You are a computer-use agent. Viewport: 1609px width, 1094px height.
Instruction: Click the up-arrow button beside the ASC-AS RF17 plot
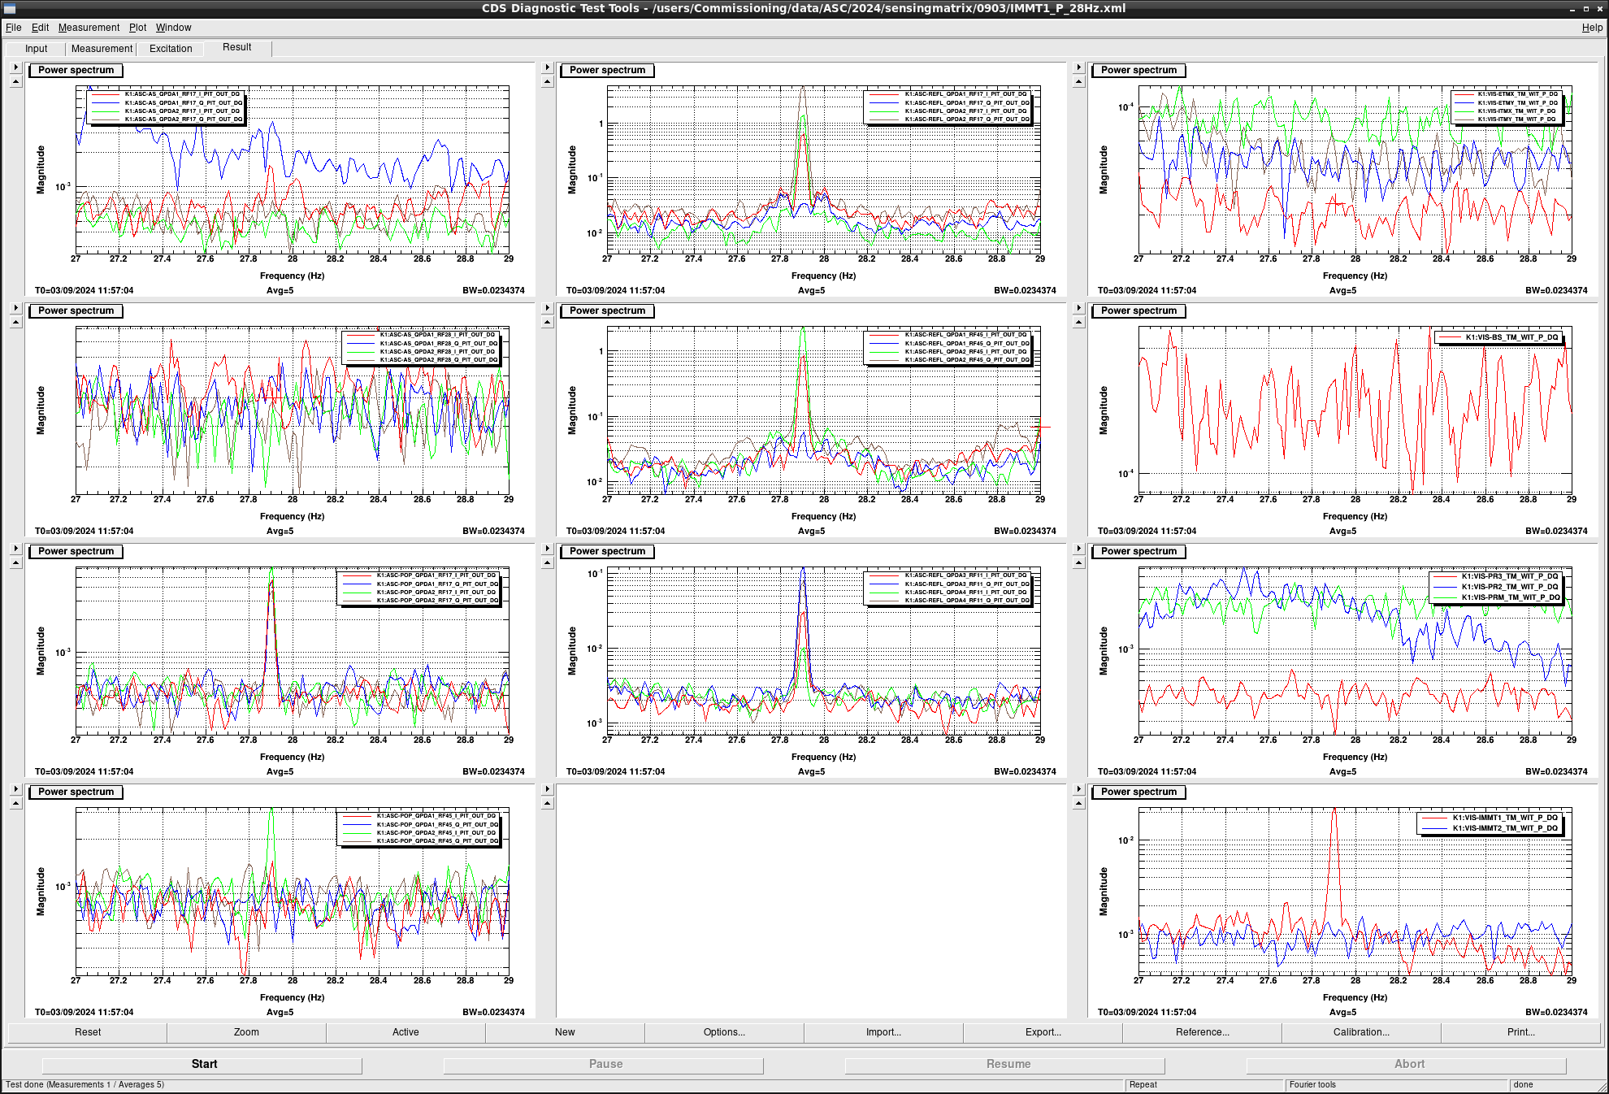tap(15, 81)
